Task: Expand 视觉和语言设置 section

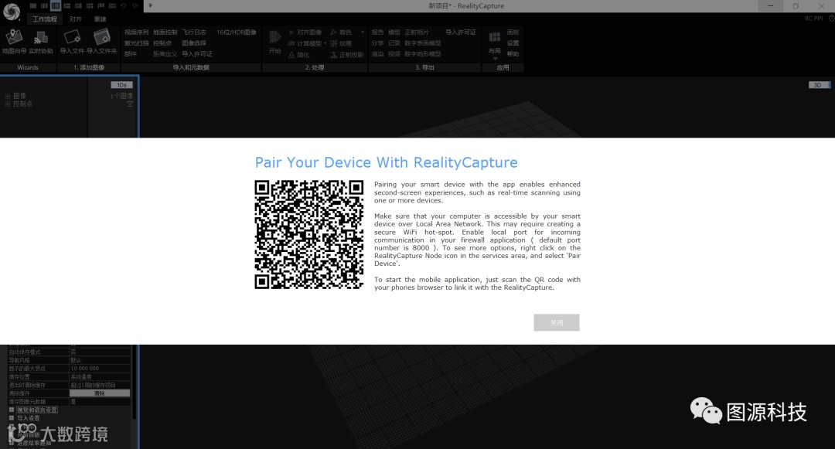Action: point(11,410)
